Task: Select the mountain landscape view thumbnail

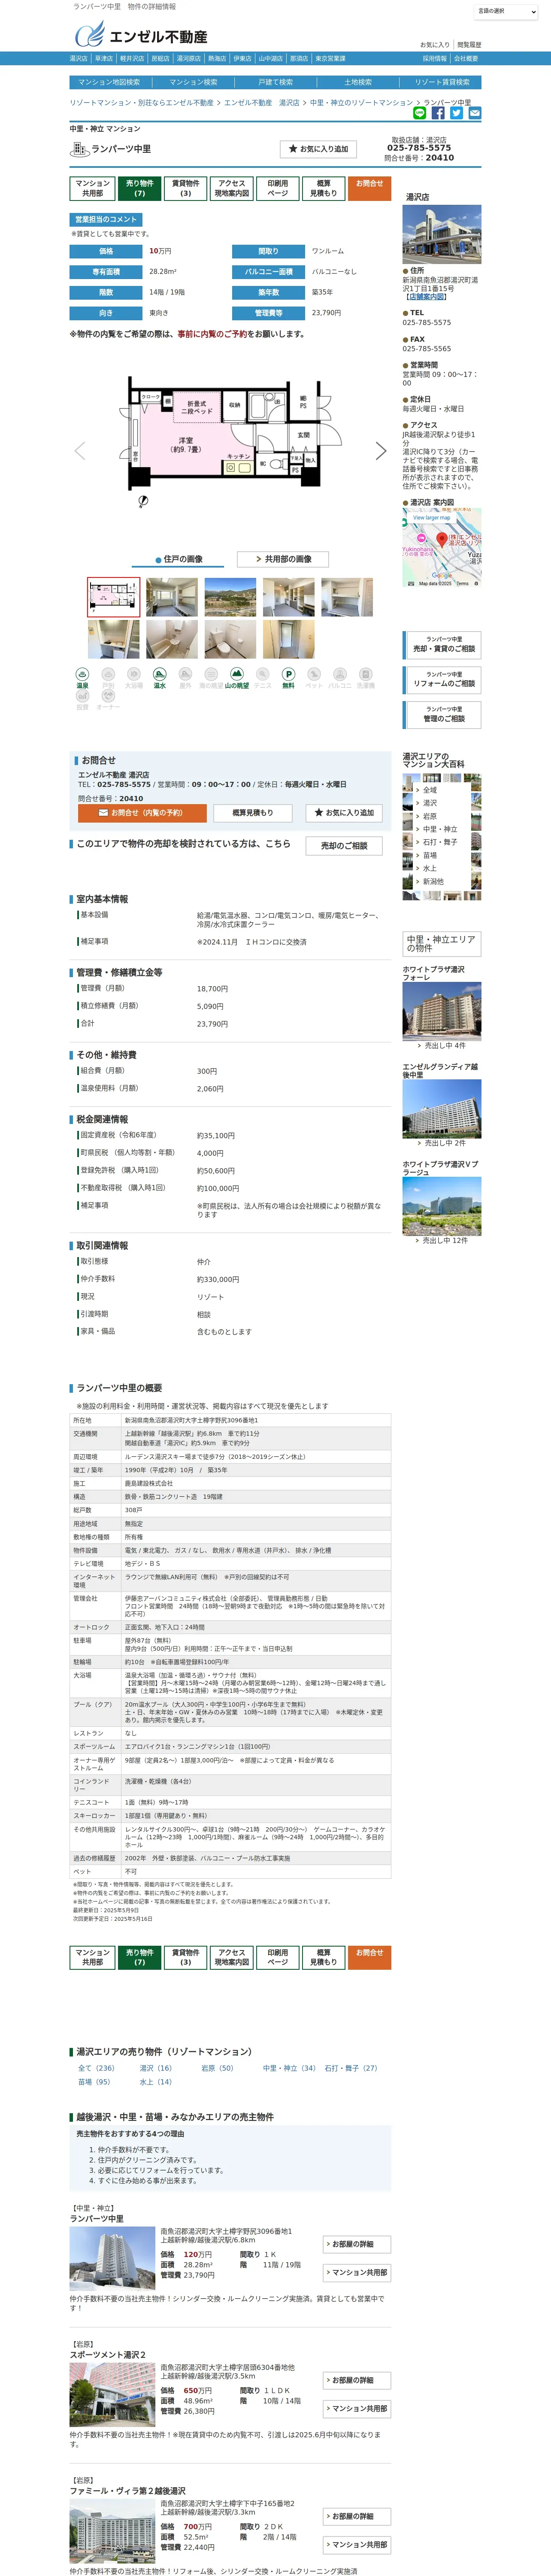Action: (x=230, y=597)
